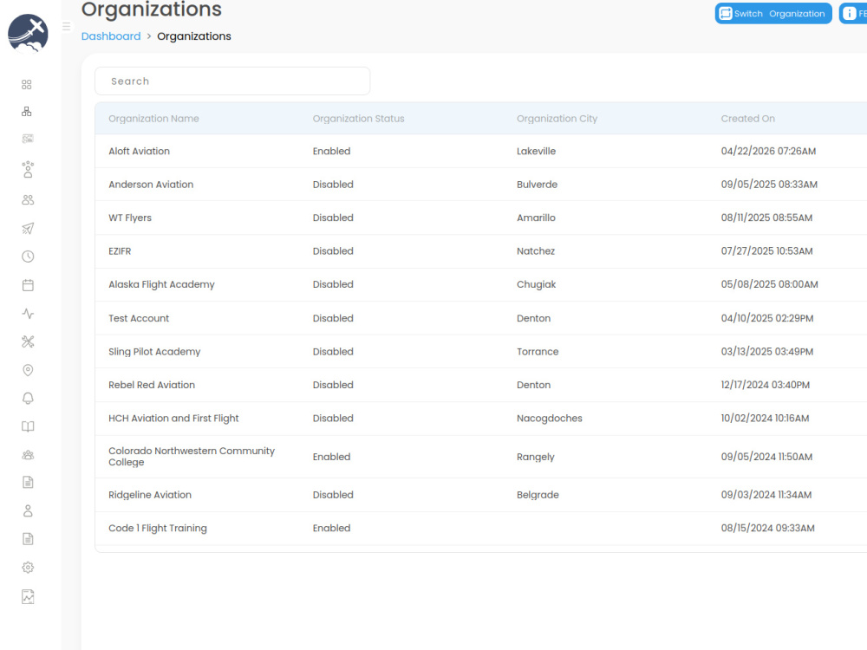Screen dimensions: 867x650
Task: Focus the Search input field
Action: click(232, 81)
